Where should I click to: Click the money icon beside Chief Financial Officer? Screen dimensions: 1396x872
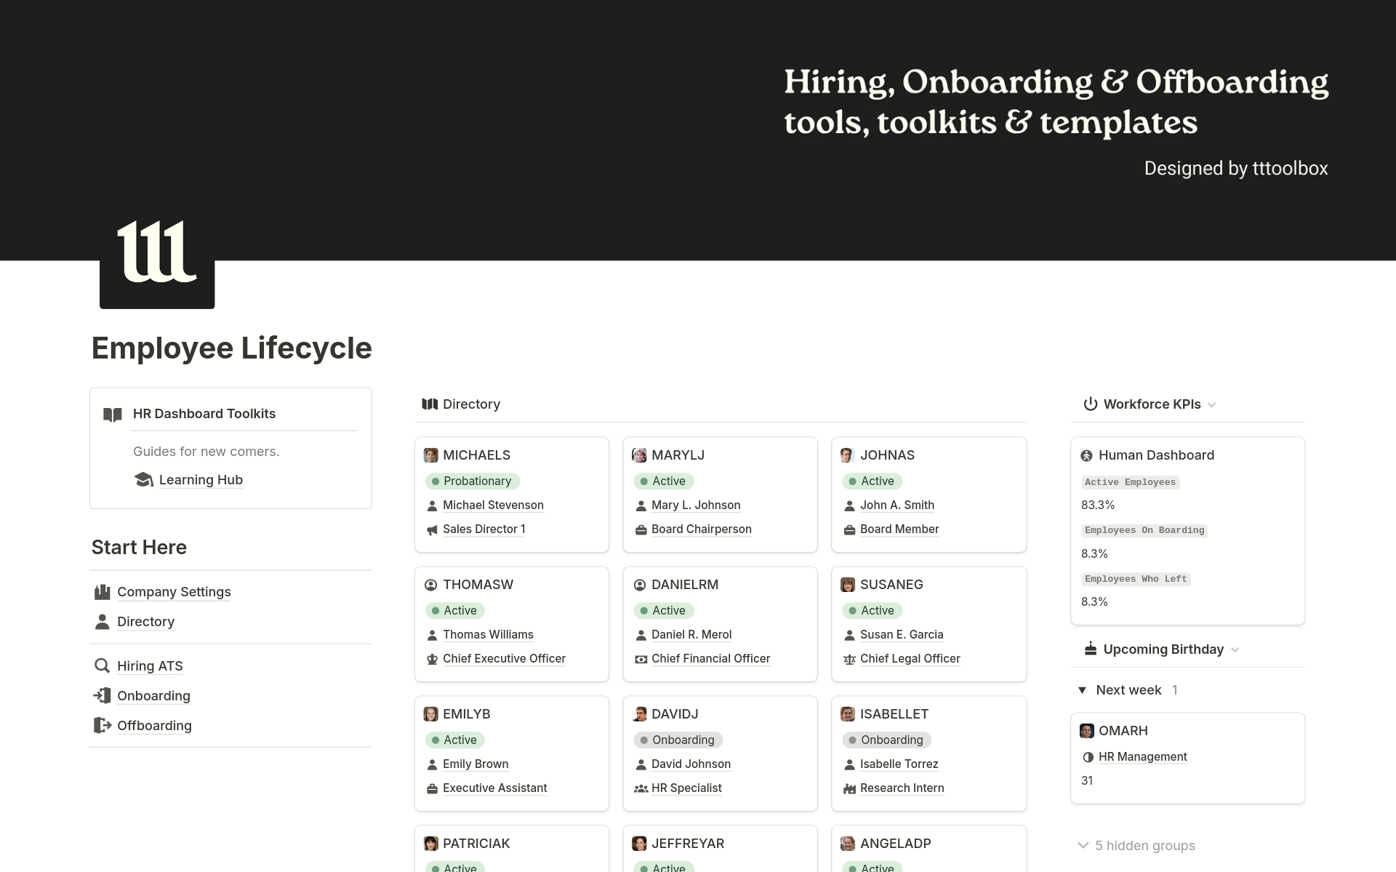pyautogui.click(x=641, y=660)
